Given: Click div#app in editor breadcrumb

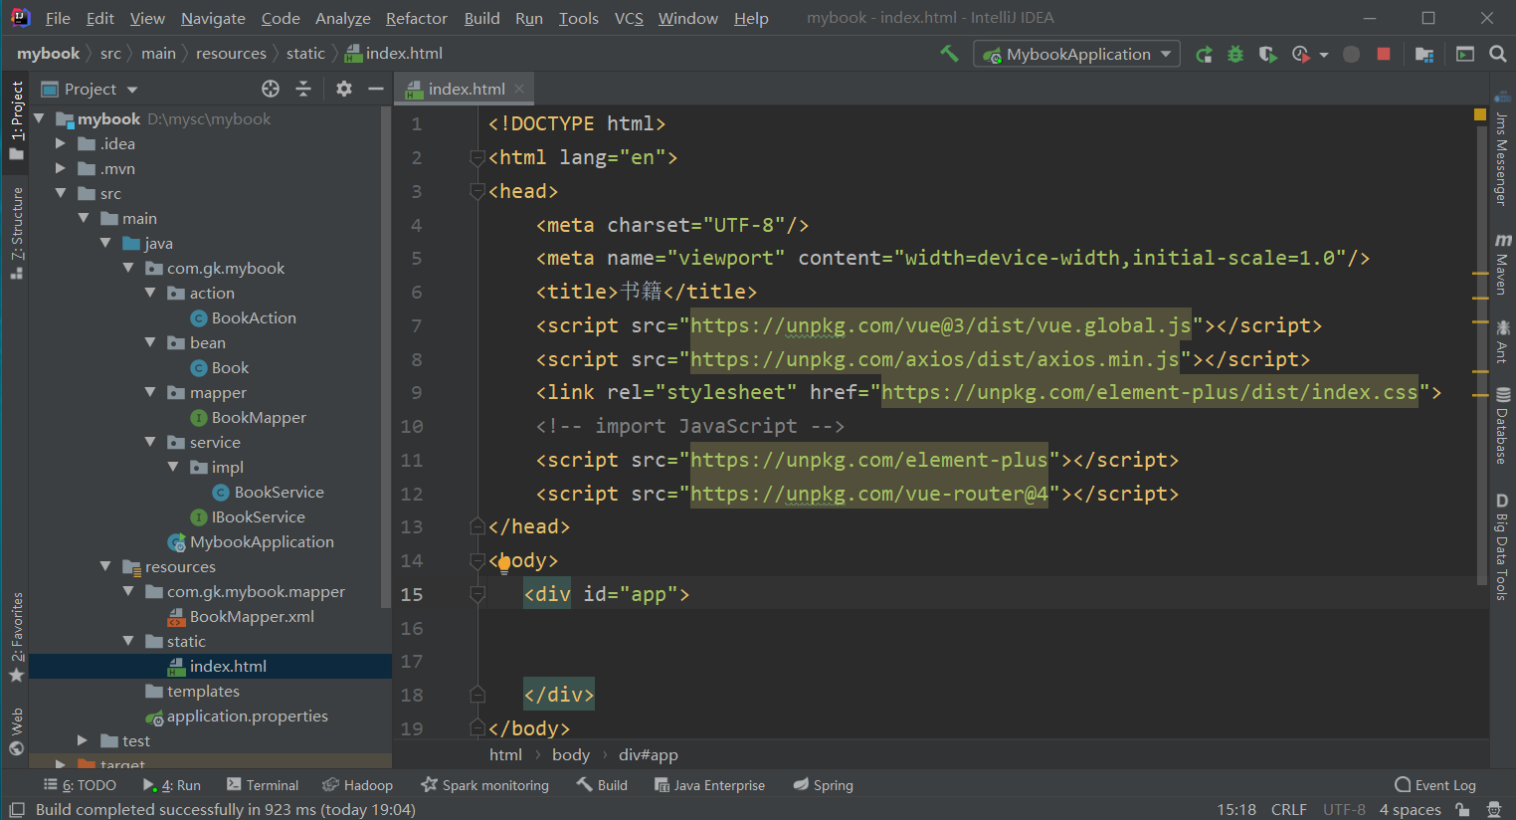Looking at the screenshot, I should coord(649,754).
